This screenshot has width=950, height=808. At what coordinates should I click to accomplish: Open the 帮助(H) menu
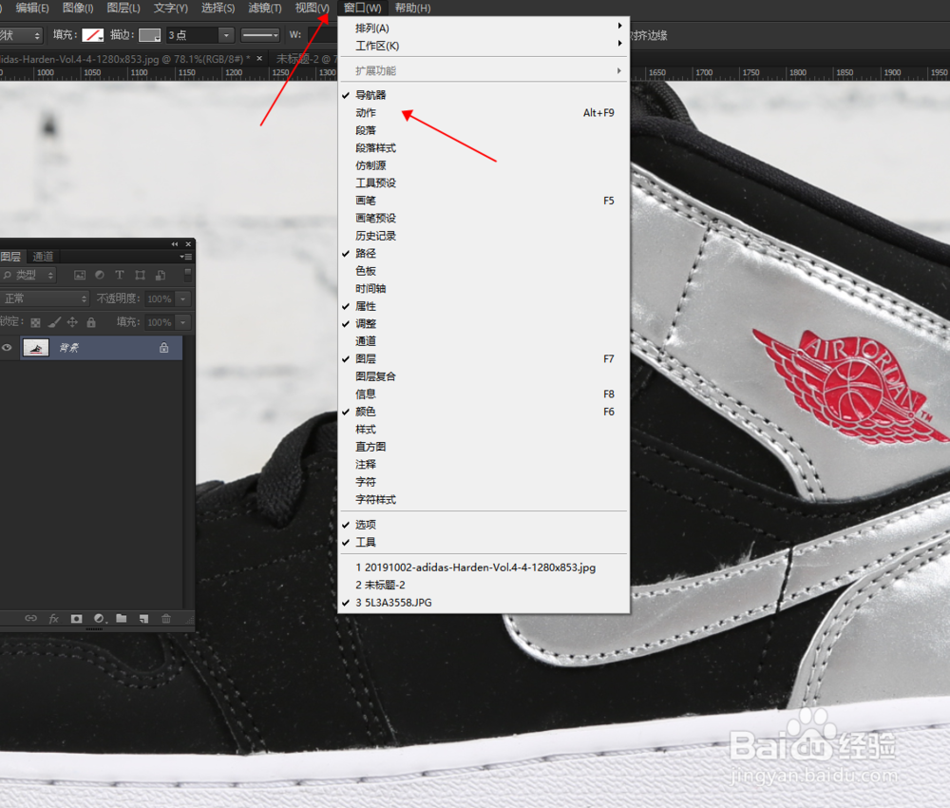pos(412,8)
